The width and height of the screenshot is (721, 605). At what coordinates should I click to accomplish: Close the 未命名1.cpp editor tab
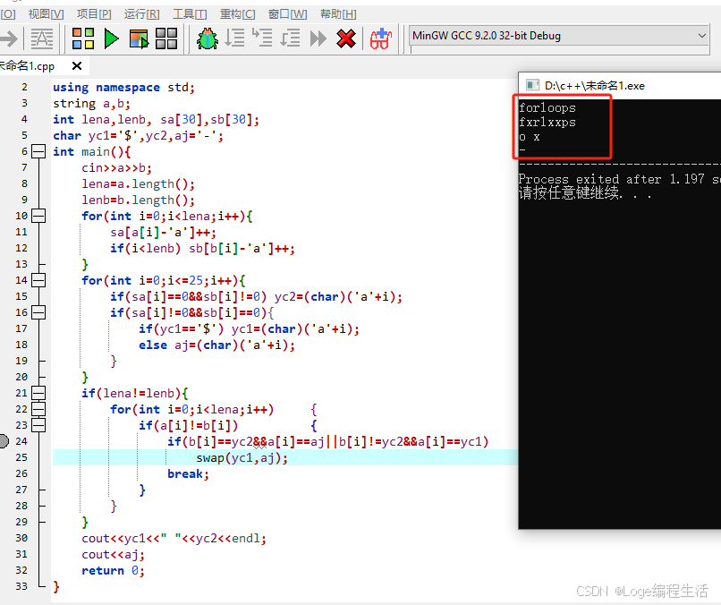pyautogui.click(x=77, y=66)
